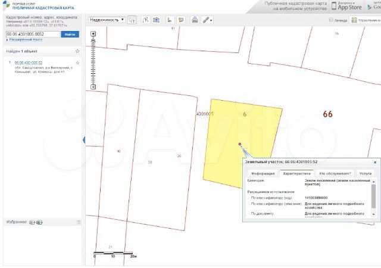Viewport: 381px width, 268px height.
Task: Click the Найти search button
Action: (x=70, y=34)
